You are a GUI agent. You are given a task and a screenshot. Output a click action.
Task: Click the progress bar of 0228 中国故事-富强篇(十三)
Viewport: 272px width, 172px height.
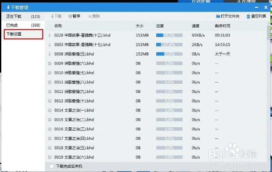pos(169,35)
